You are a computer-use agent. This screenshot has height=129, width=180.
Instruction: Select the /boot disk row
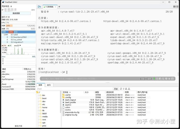[x=18, y=84]
